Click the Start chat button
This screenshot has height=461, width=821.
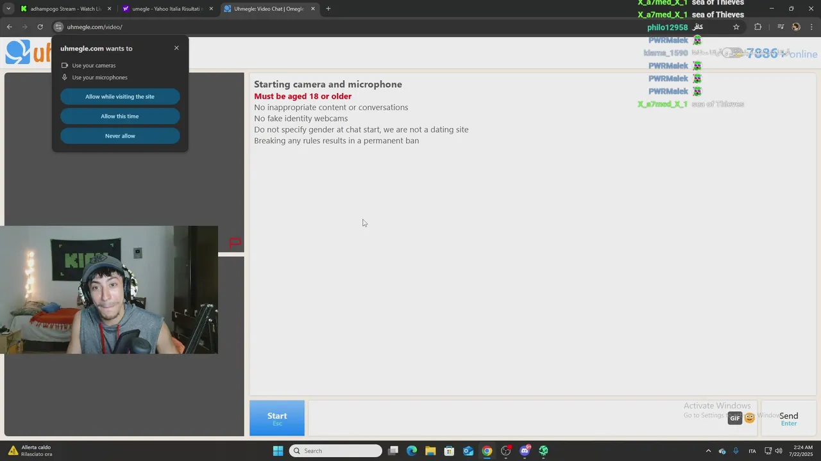click(277, 418)
